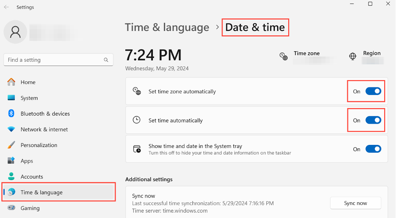Open Bluetooth & devices section
The image size is (396, 218).
point(58,113)
